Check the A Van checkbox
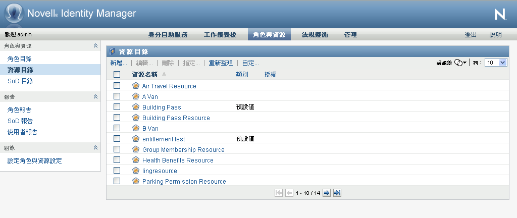 (x=117, y=96)
